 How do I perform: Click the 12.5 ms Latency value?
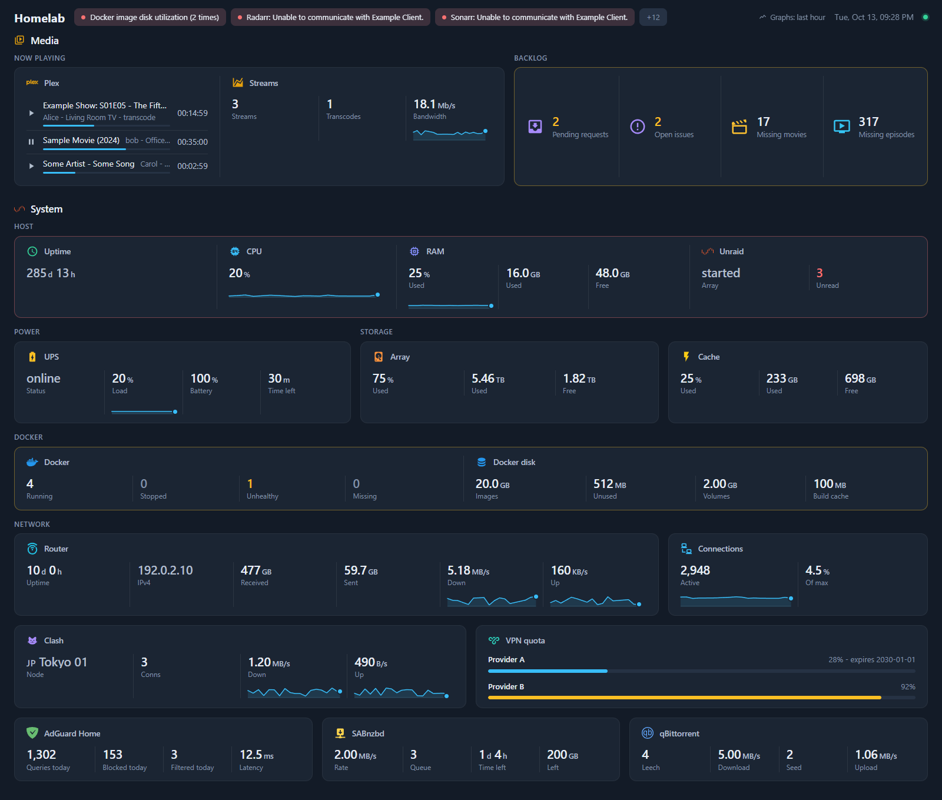tap(257, 754)
